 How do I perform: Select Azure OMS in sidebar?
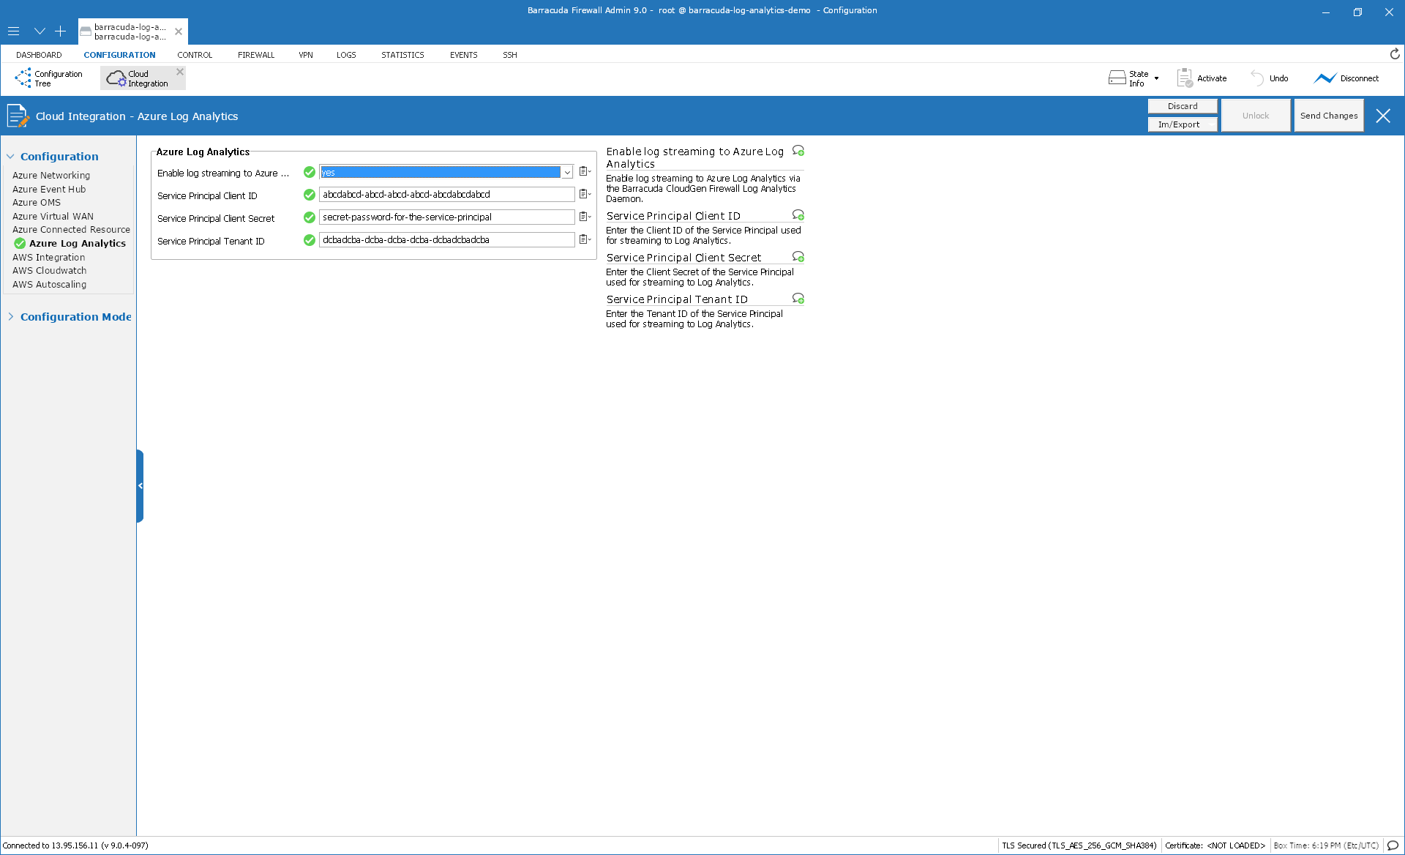37,203
